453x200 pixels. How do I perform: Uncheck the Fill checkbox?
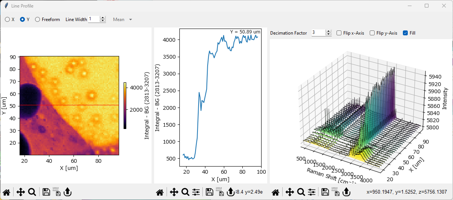tap(406, 33)
